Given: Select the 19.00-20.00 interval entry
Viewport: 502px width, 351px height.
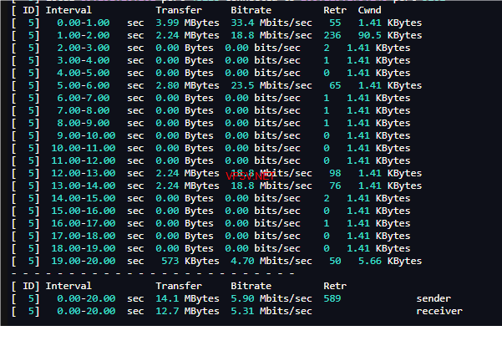Looking at the screenshot, I should [82, 261].
